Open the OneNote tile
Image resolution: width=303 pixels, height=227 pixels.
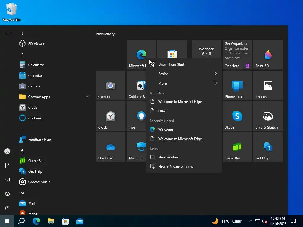click(237, 55)
